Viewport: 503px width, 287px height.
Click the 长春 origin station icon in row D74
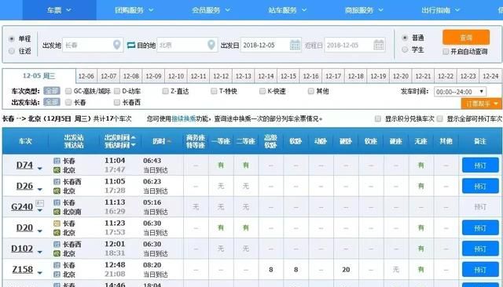[x=57, y=161]
